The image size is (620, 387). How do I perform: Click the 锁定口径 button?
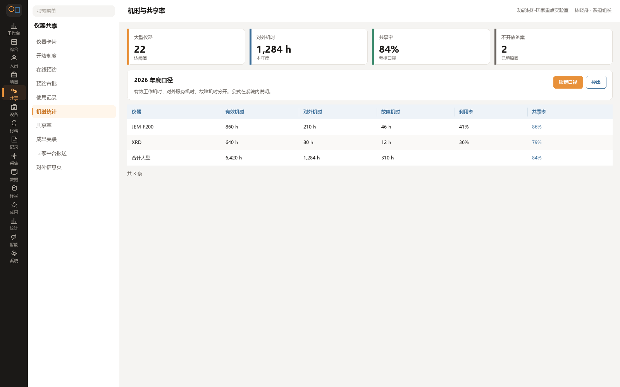coord(568,82)
